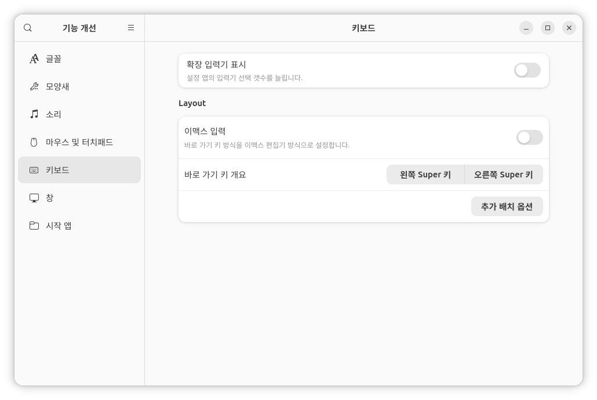Choose 왼쪽 Super 키 for overview shortcut
Screen dimensions: 597x400
(x=425, y=174)
